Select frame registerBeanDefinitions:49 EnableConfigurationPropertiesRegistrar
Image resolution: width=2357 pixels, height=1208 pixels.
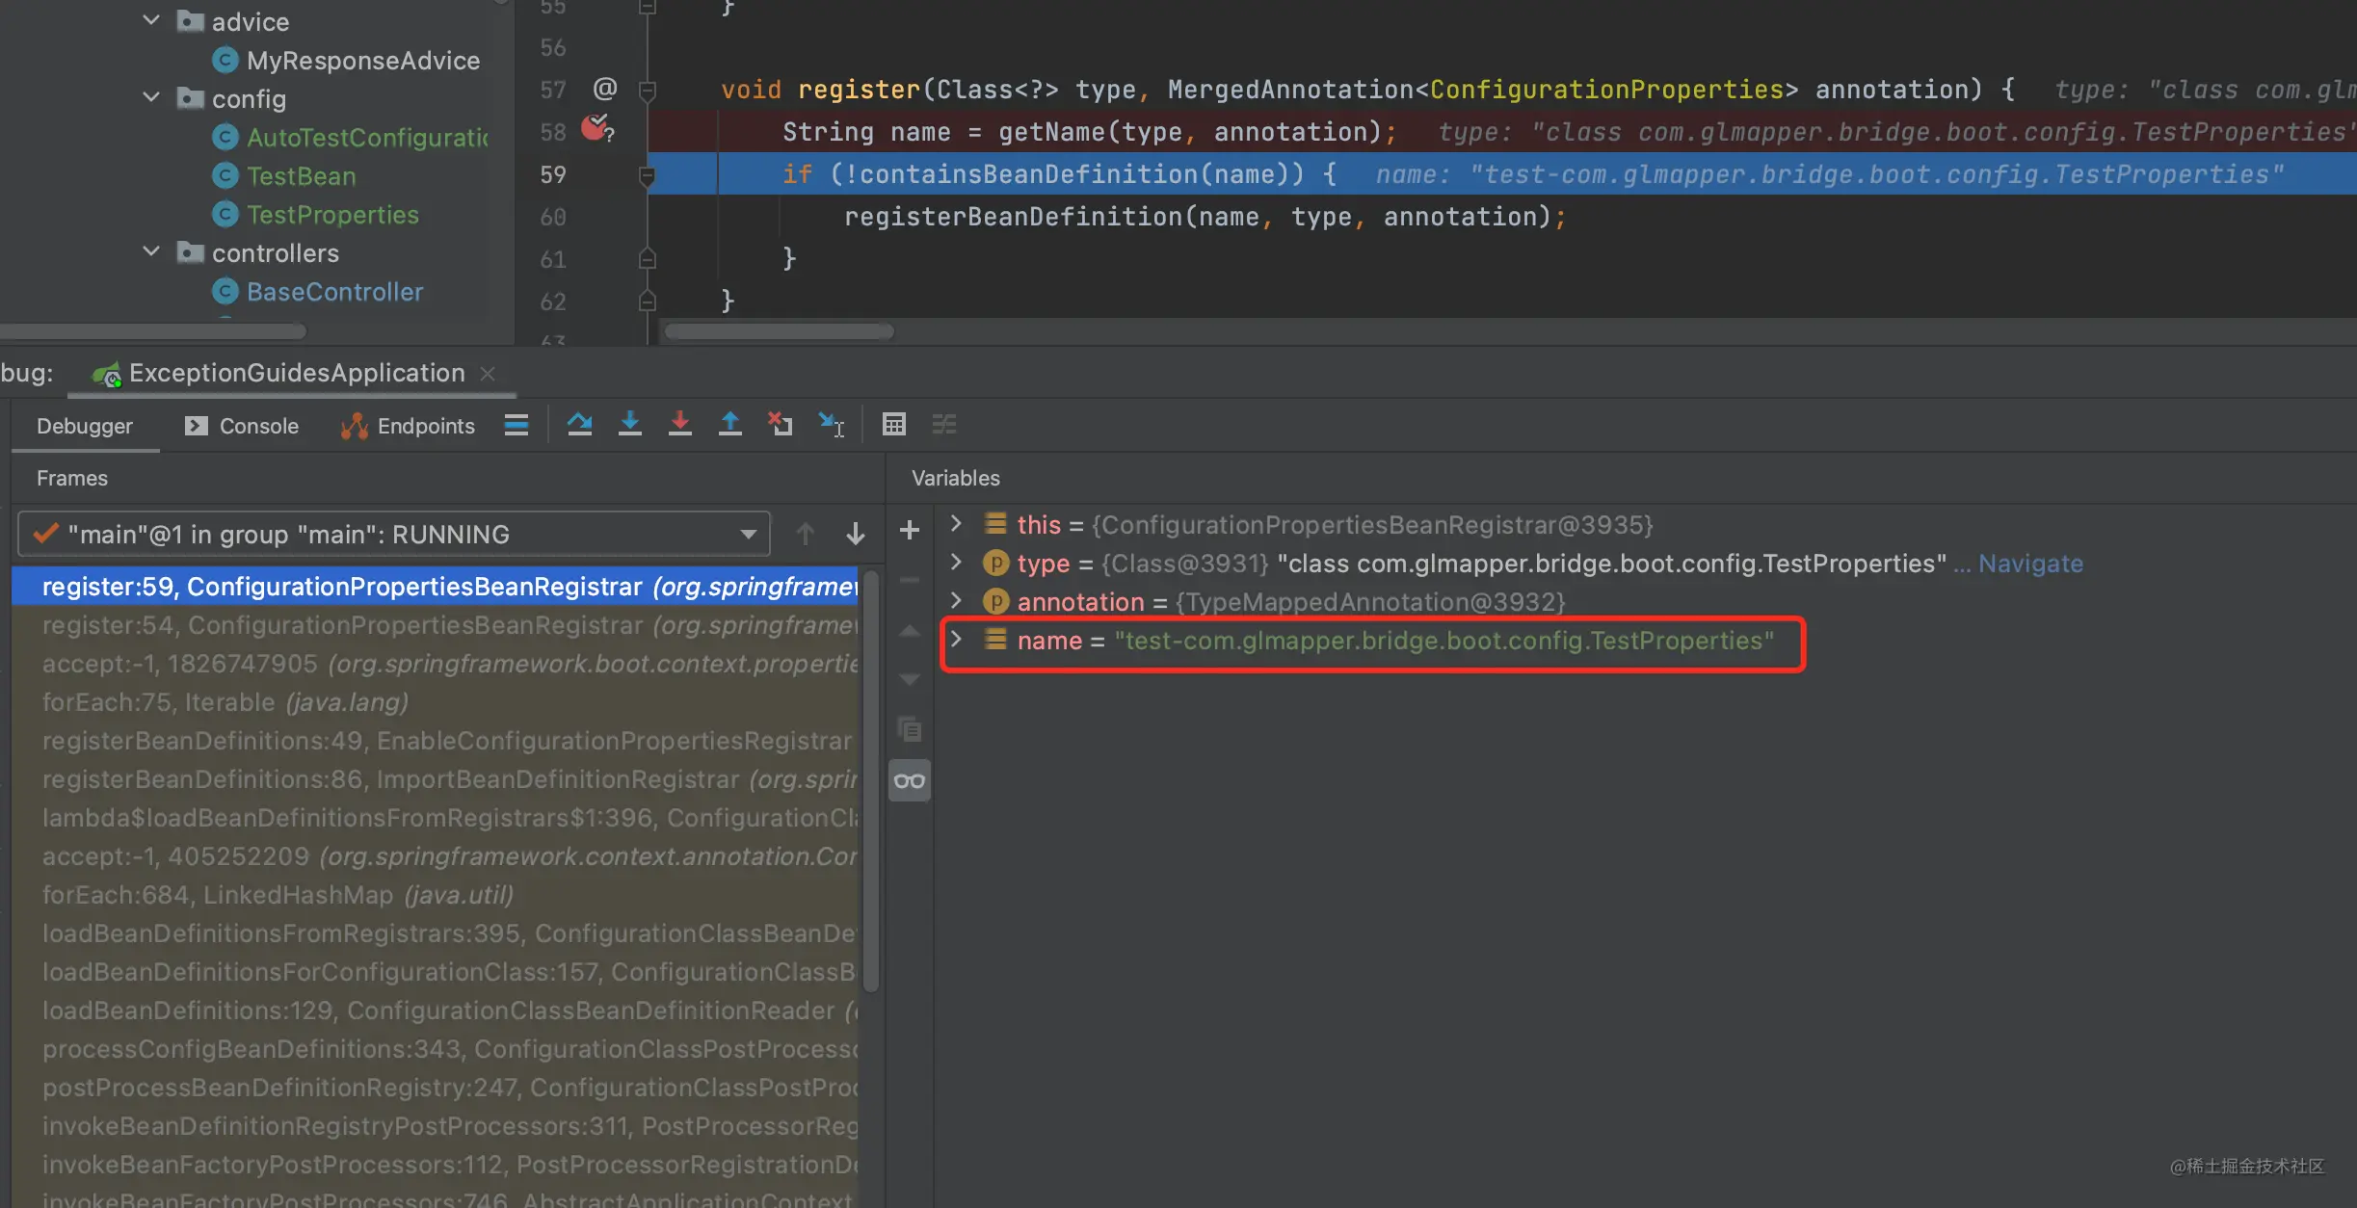tap(436, 741)
